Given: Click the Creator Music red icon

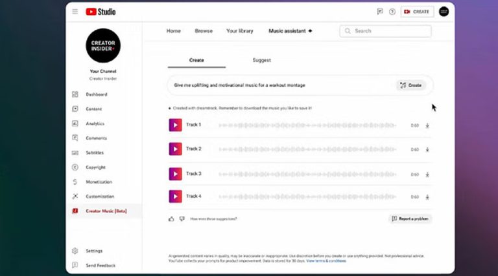Looking at the screenshot, I should (75, 211).
